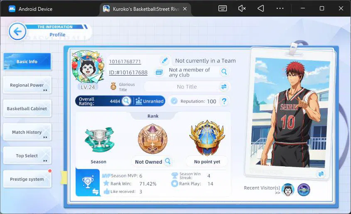Click the Not a member of any club text
Viewport: 351px width, 214px height.
189,72
